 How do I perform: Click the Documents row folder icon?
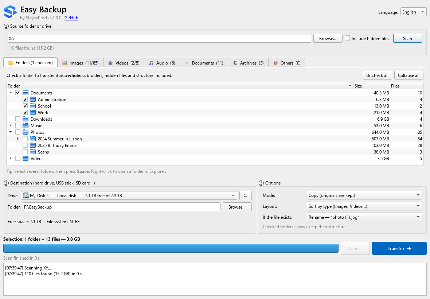coord(26,93)
